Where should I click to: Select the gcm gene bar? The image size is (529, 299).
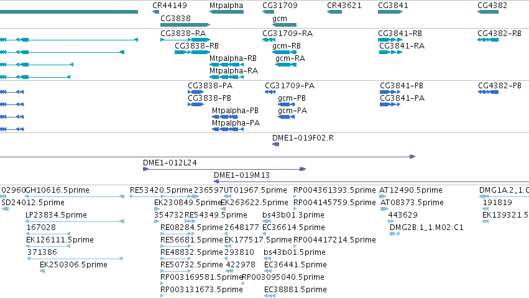pyautogui.click(x=284, y=25)
